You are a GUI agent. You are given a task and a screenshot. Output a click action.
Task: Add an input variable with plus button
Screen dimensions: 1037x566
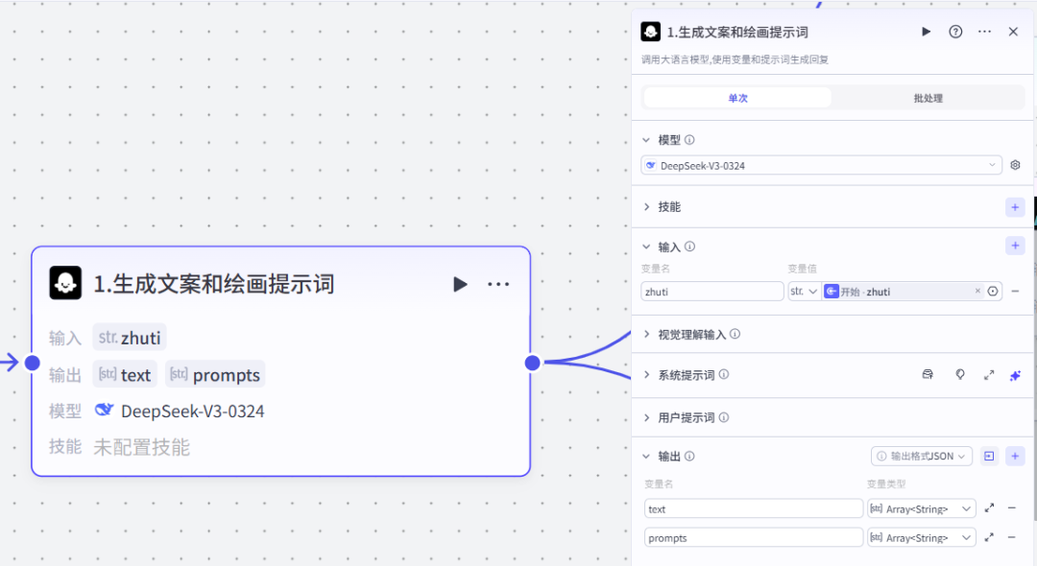[x=1015, y=246]
